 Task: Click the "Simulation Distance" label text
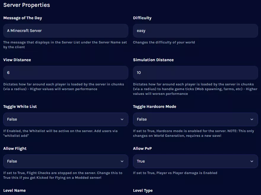tap(153, 60)
